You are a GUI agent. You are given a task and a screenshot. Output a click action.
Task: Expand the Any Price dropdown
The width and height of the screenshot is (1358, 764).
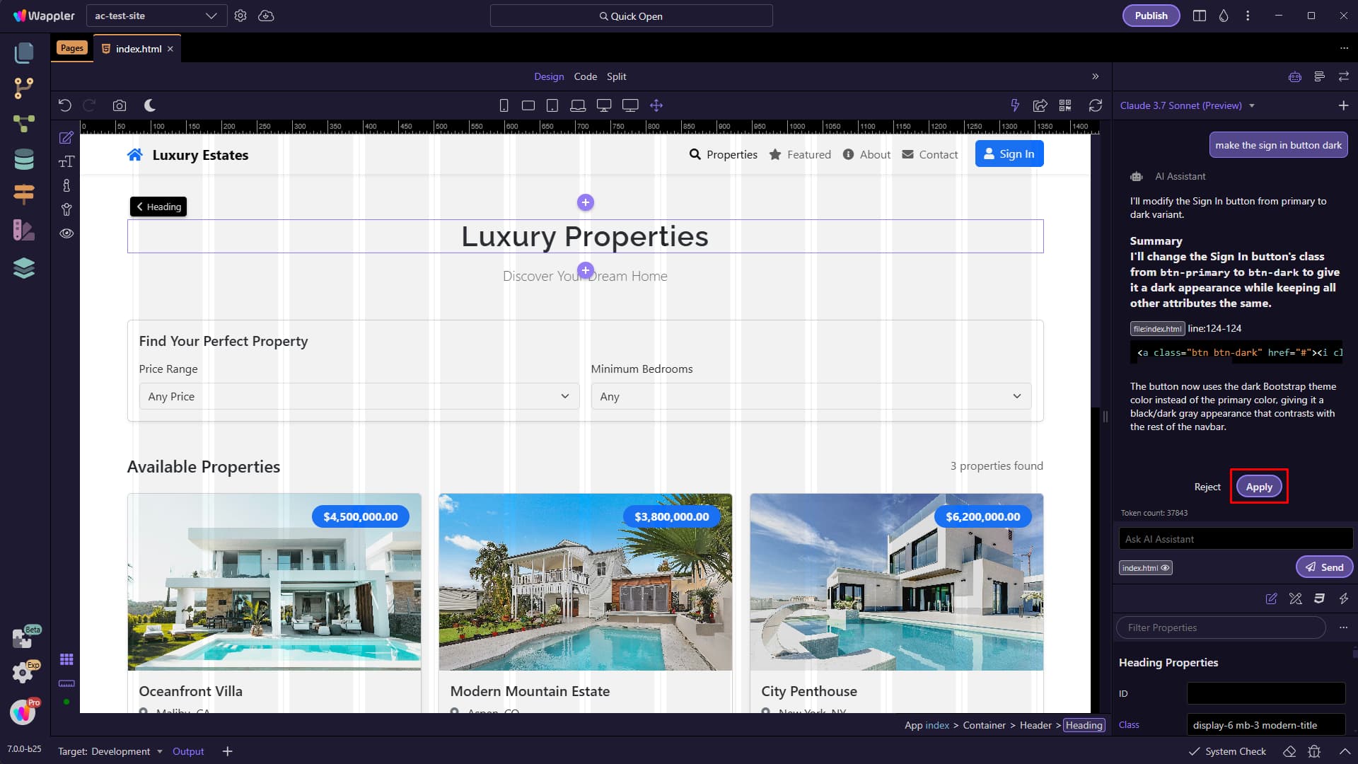(x=359, y=396)
